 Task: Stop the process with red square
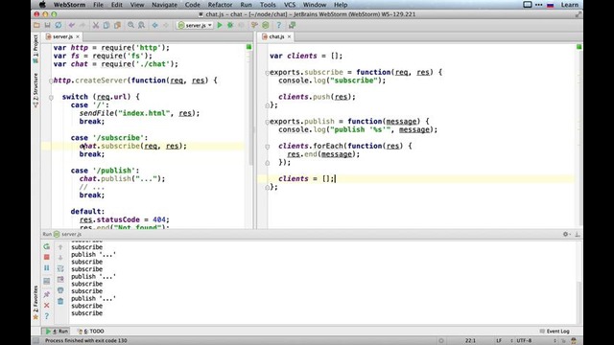(x=47, y=257)
